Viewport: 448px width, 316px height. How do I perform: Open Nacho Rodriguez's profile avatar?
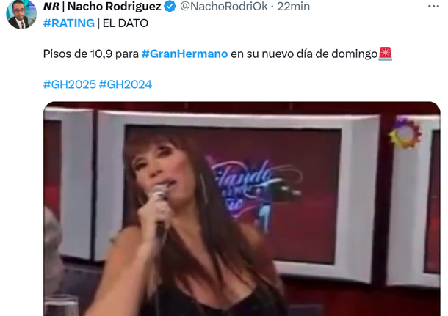tap(21, 14)
